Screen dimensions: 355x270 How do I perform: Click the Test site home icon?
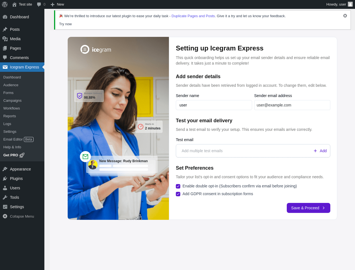[14, 4]
